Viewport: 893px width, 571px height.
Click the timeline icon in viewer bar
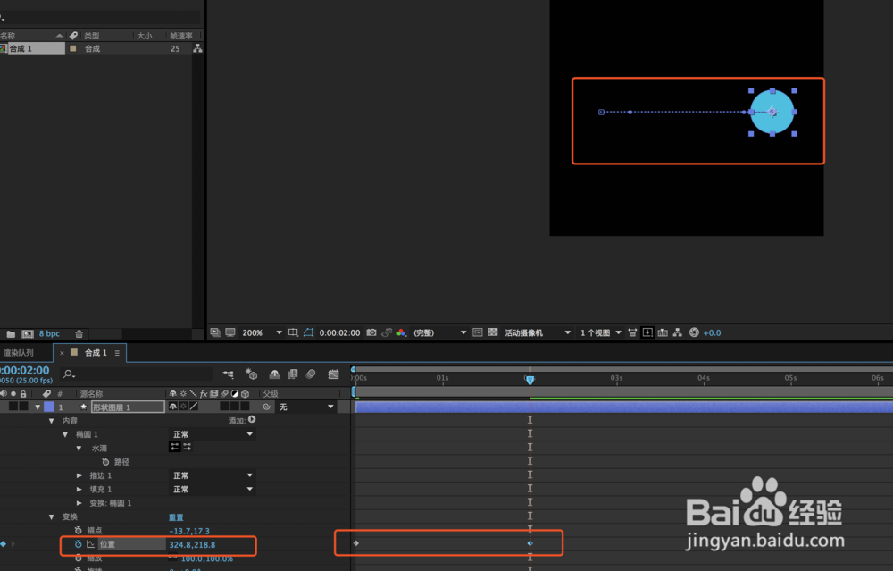[663, 332]
